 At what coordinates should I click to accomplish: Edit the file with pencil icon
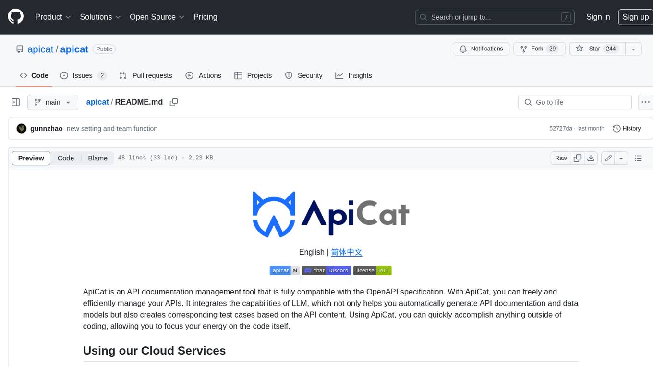tap(608, 158)
